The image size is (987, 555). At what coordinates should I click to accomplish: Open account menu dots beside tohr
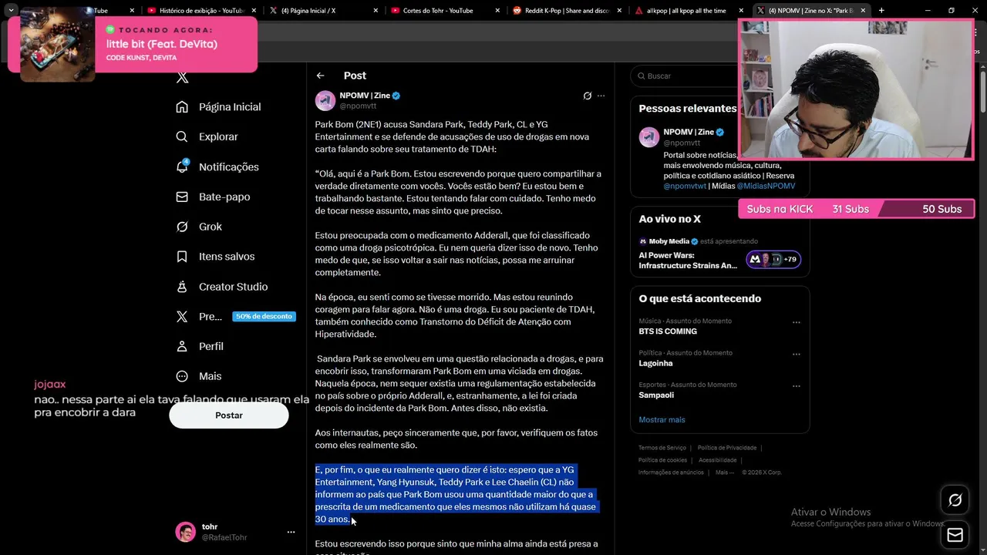[x=291, y=532]
